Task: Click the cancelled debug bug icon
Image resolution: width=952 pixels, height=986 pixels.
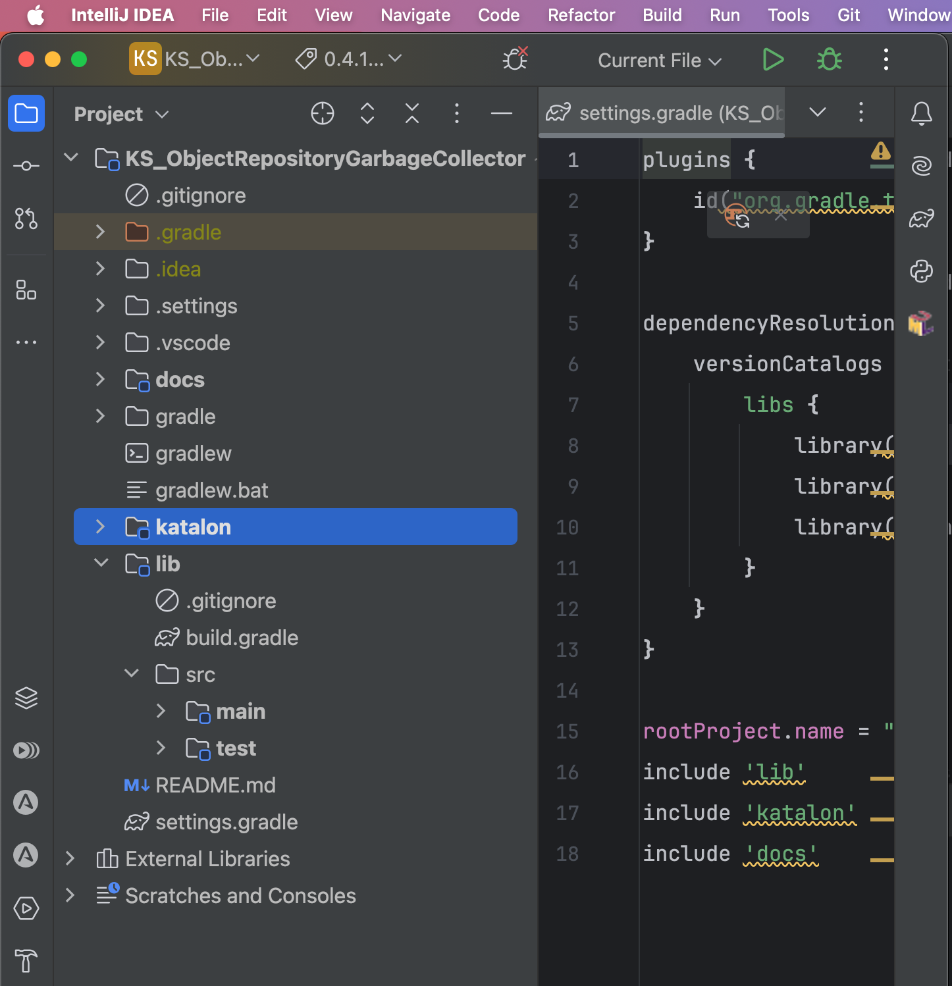Action: [516, 59]
